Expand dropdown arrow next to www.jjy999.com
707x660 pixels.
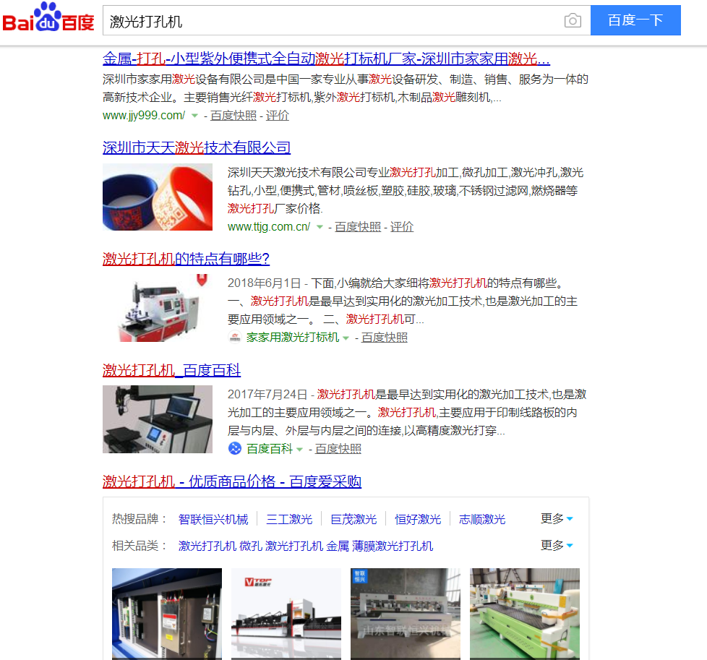tap(194, 116)
